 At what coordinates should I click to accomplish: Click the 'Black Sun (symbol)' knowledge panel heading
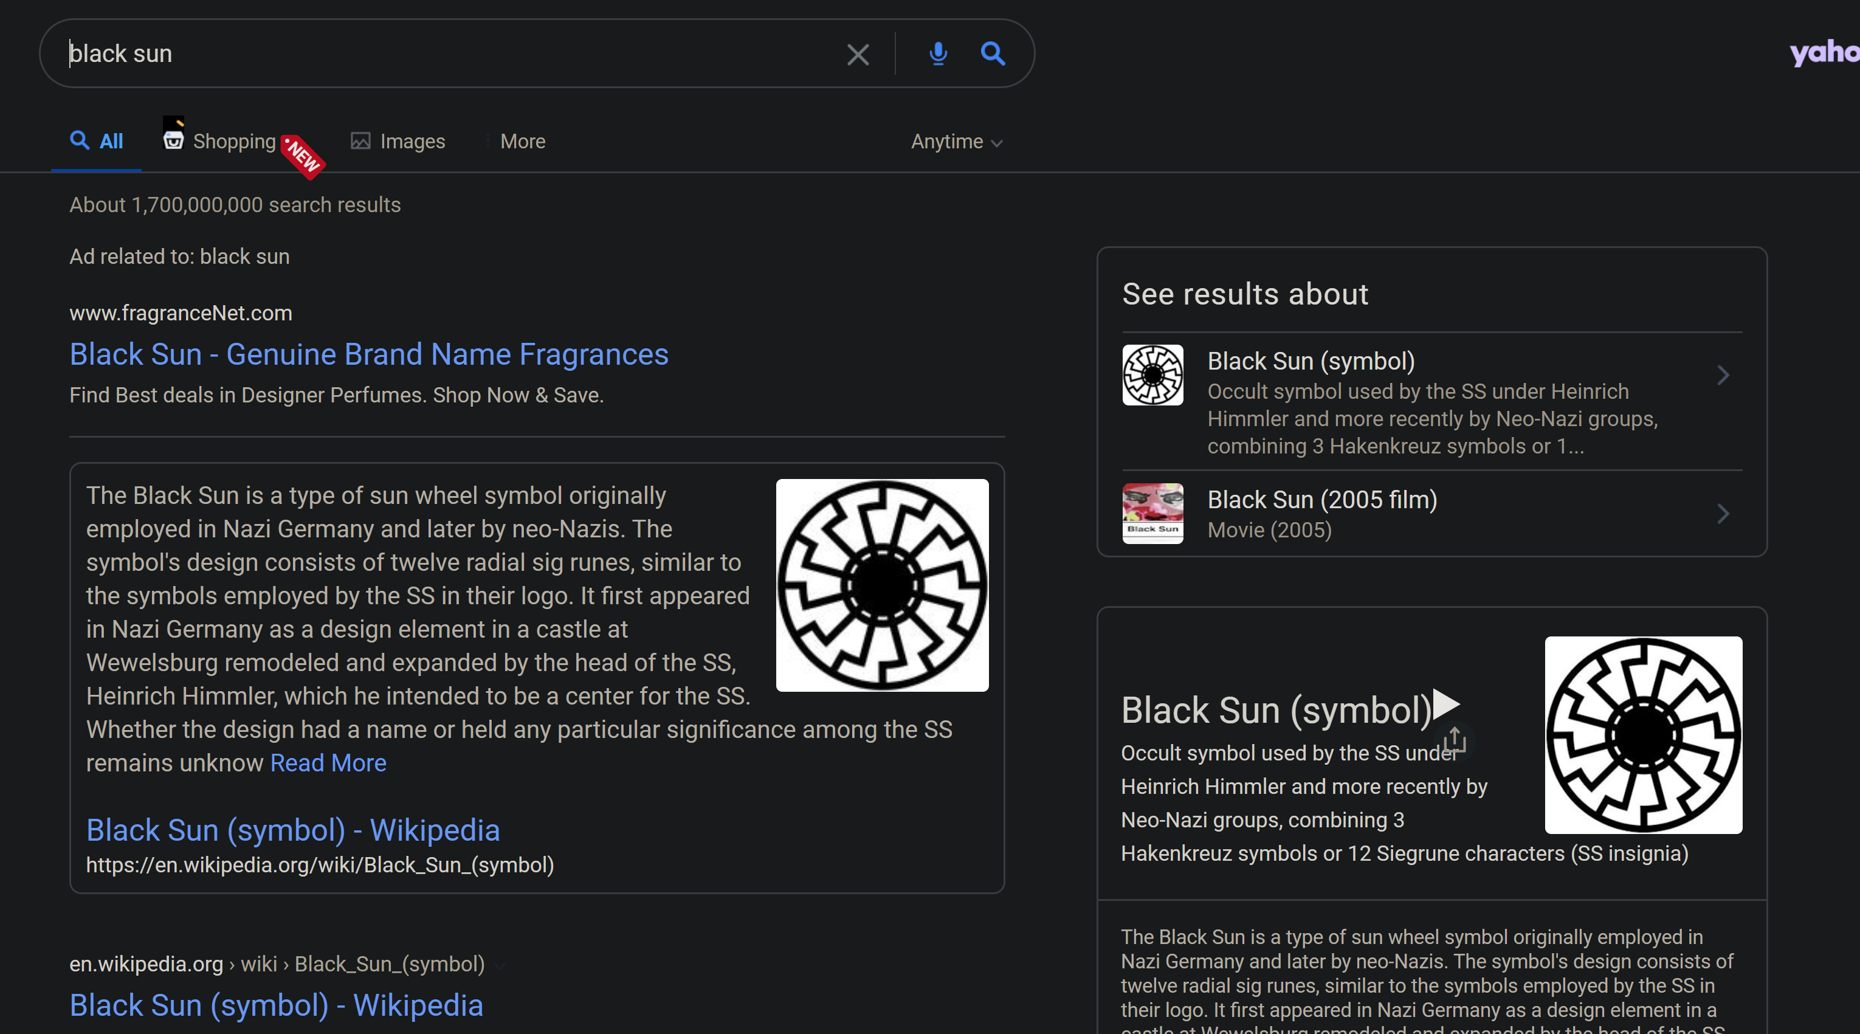pos(1276,710)
